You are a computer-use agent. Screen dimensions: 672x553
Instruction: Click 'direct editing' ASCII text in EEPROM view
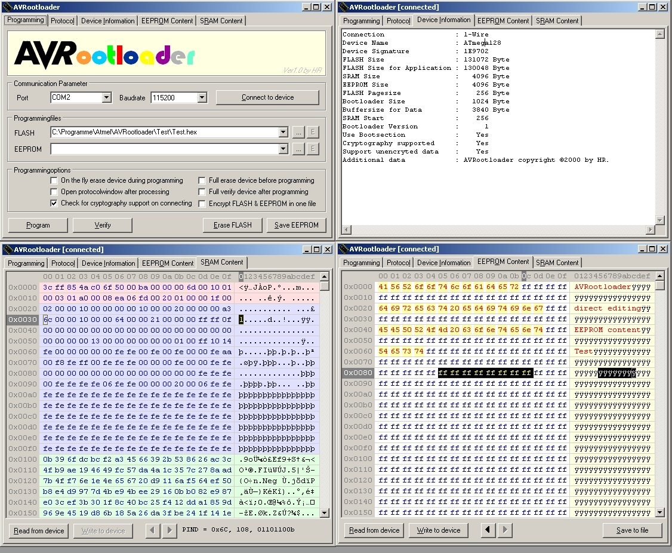tap(608, 308)
